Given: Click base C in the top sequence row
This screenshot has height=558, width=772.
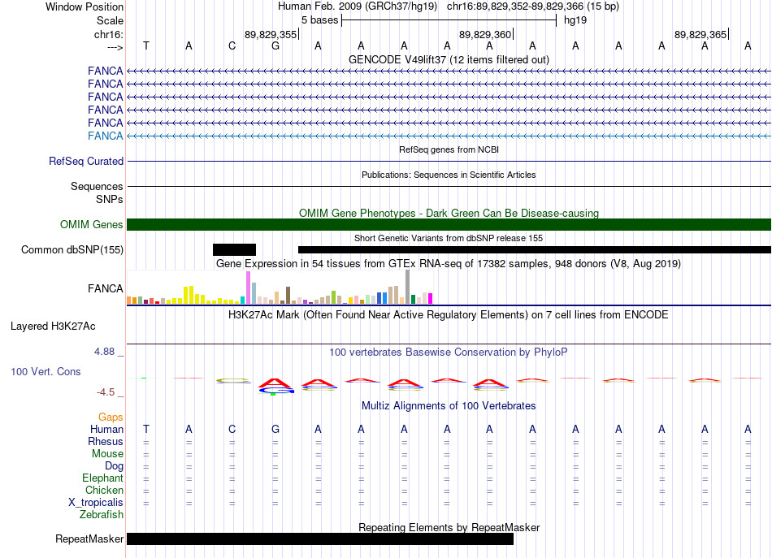Looking at the screenshot, I should [232, 45].
